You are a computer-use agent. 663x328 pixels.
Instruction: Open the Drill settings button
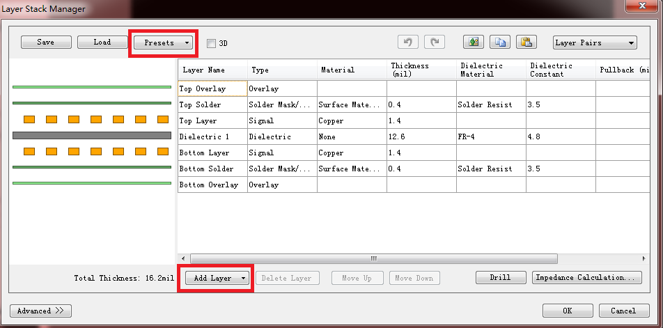[x=501, y=277]
